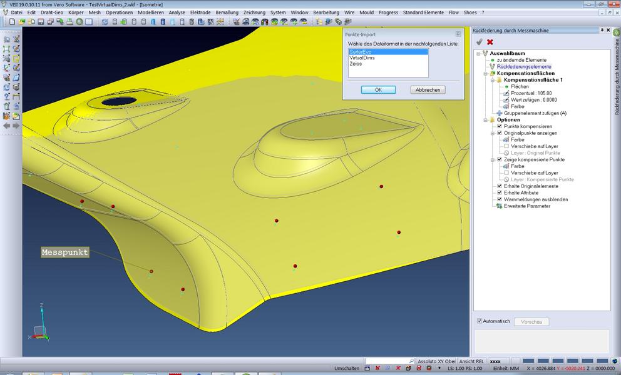Viewport: 621px width, 375px height.
Task: Toggle Originalpunkte anzeigen checkbox
Action: pos(500,133)
